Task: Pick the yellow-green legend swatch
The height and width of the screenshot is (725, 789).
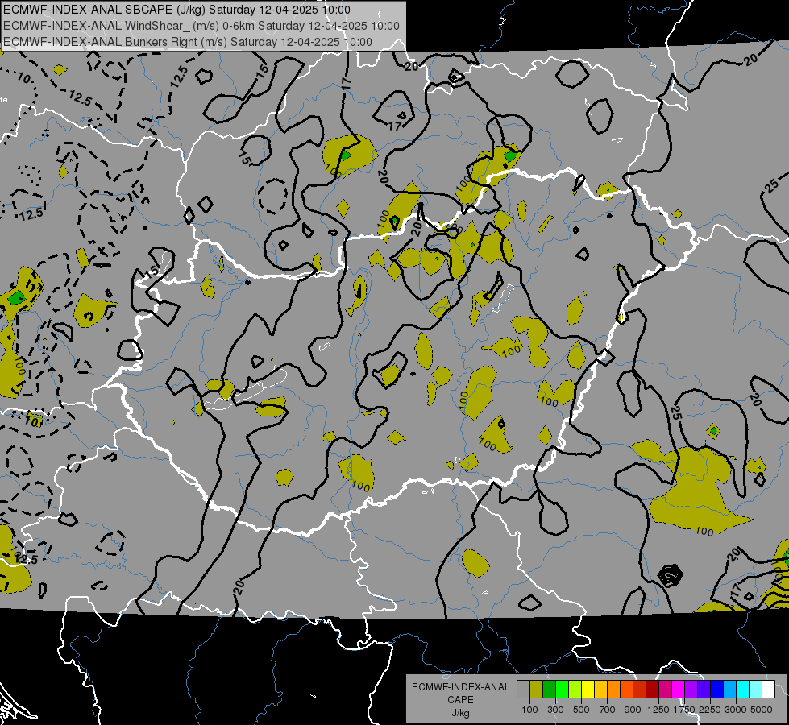Action: pyautogui.click(x=575, y=690)
